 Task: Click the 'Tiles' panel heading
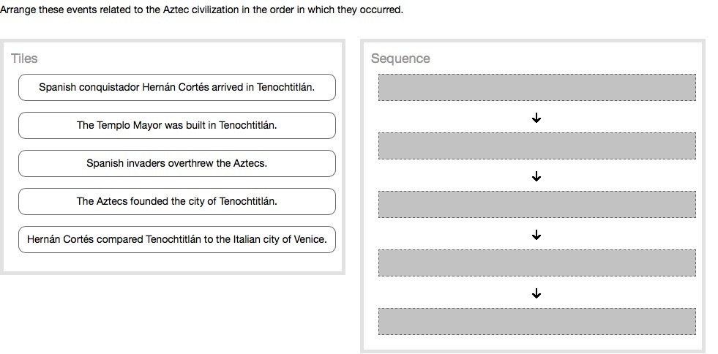pos(24,59)
